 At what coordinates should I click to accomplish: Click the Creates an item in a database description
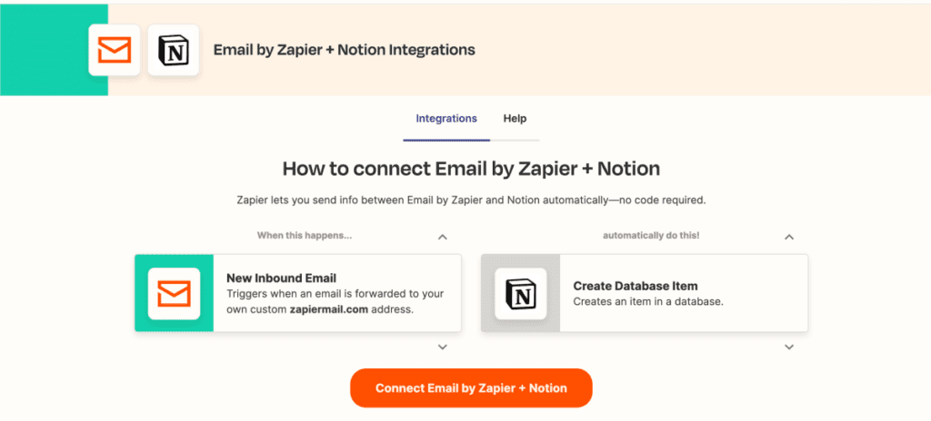pyautogui.click(x=648, y=302)
